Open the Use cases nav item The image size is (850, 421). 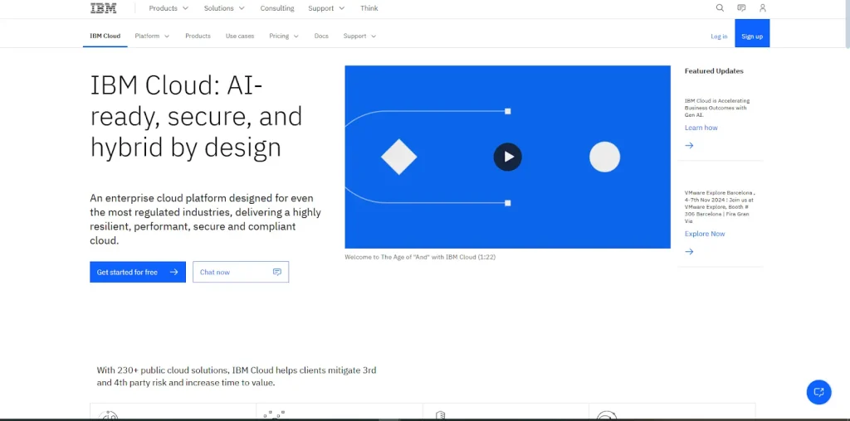click(x=240, y=36)
